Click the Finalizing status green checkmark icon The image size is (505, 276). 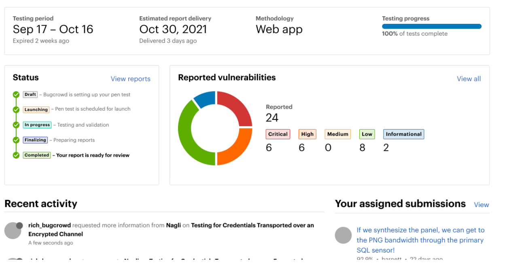point(16,140)
